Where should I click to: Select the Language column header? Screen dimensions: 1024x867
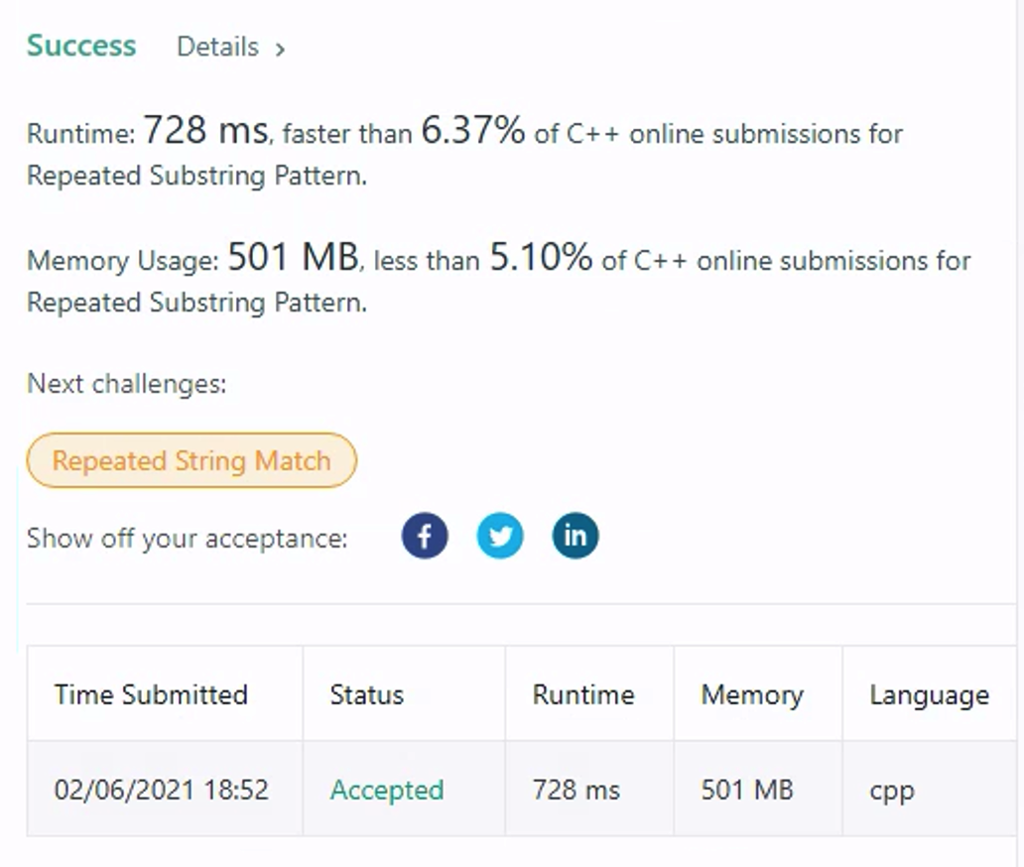[x=930, y=695]
